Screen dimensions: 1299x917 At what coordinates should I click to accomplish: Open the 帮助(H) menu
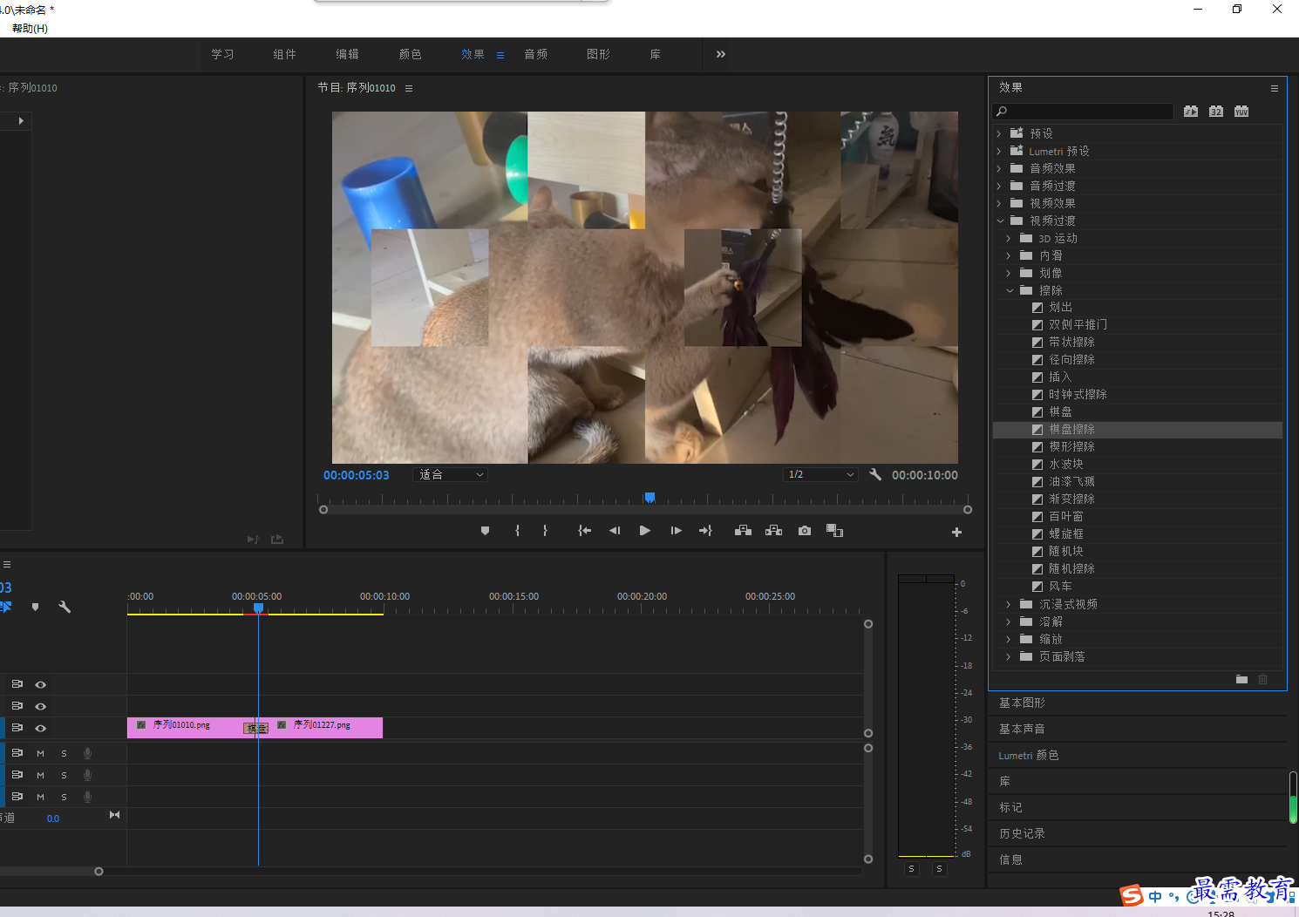(30, 28)
